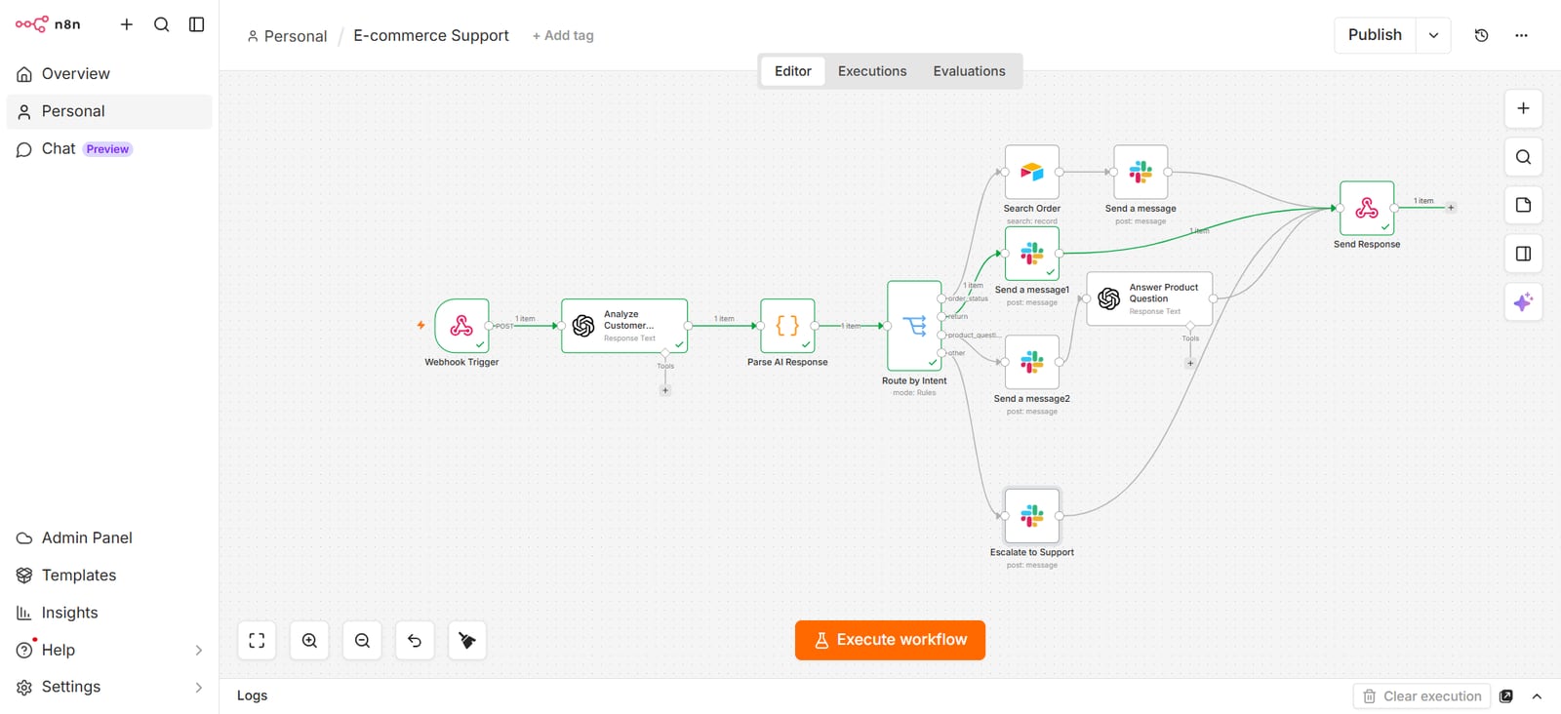Click Add tag next to workflow name
Image resolution: width=1561 pixels, height=714 pixels.
[563, 36]
